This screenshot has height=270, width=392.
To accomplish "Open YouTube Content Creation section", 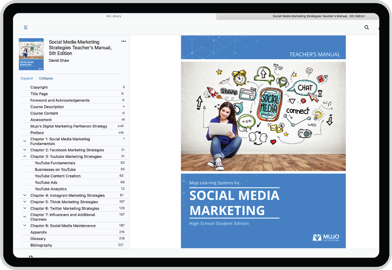I will click(x=77, y=176).
